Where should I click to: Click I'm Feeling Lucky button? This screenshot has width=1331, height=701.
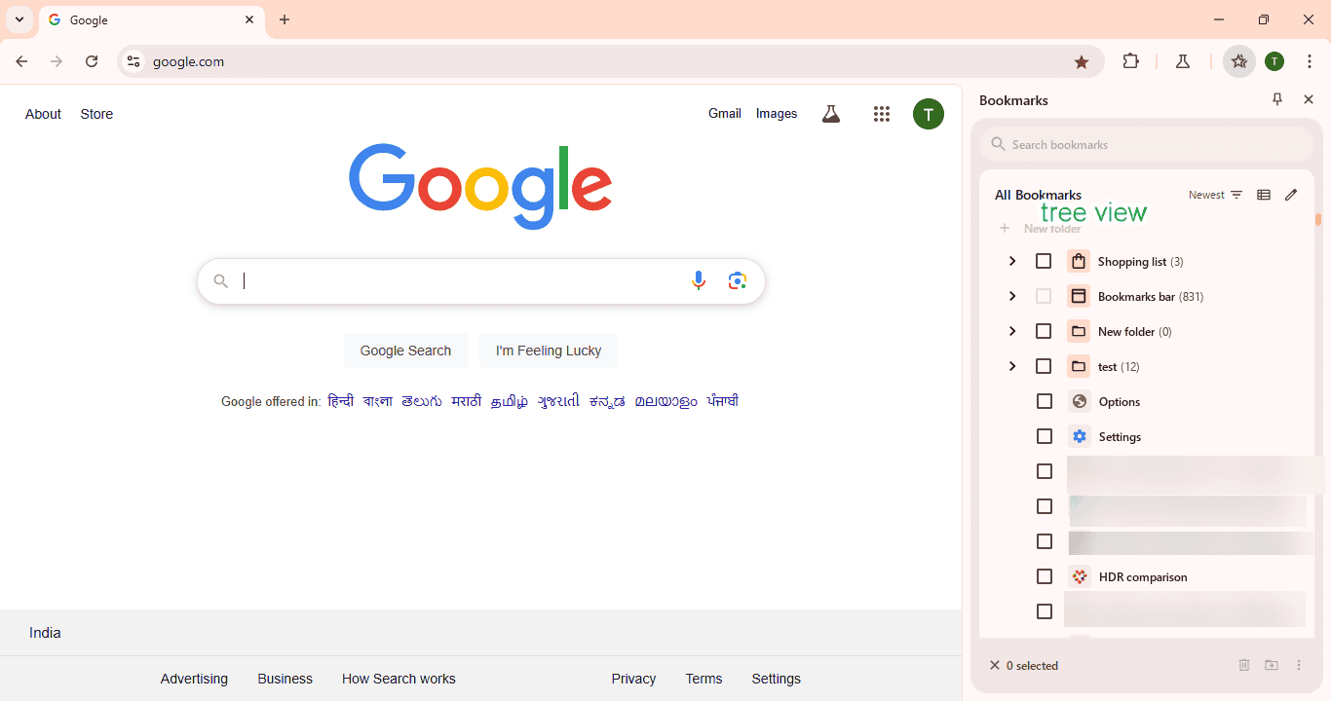pyautogui.click(x=549, y=350)
